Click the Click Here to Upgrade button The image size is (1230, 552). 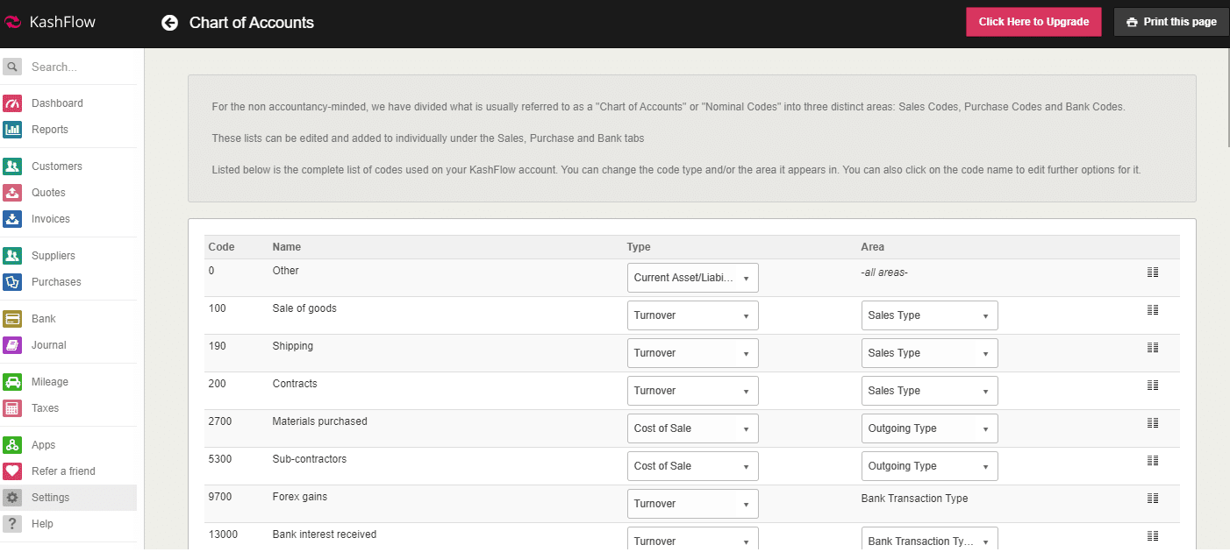(x=1033, y=22)
